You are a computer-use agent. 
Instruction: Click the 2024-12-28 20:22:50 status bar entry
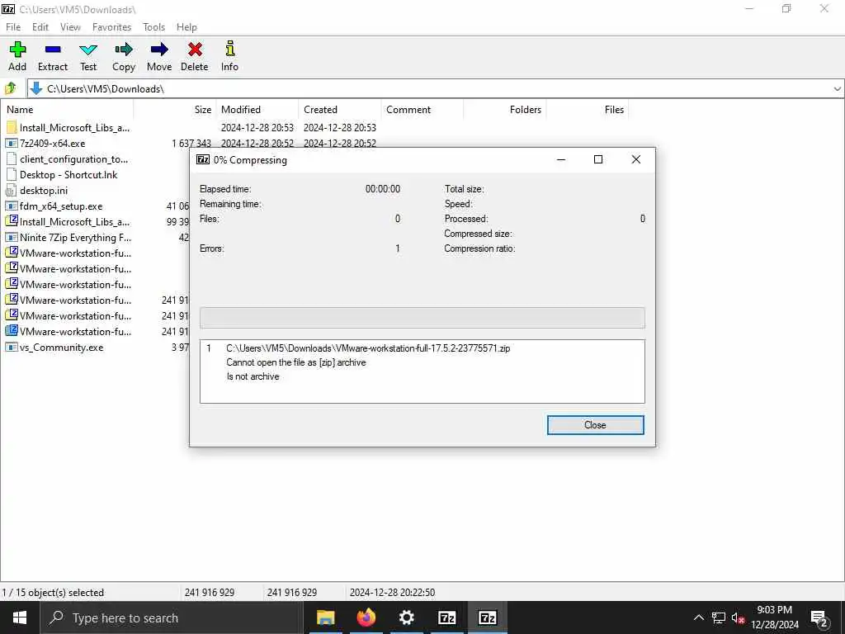[392, 593]
